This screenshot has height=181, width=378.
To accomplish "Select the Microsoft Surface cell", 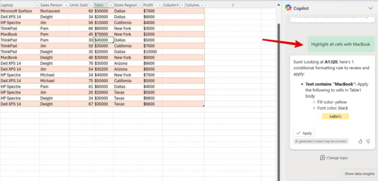I will (x=20, y=11).
